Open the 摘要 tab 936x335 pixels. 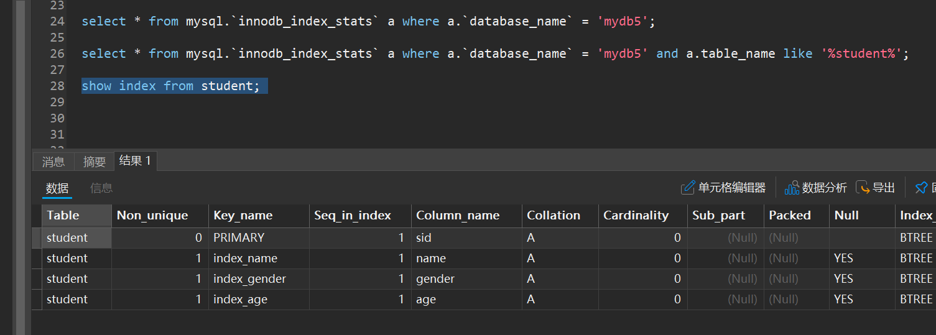coord(95,162)
